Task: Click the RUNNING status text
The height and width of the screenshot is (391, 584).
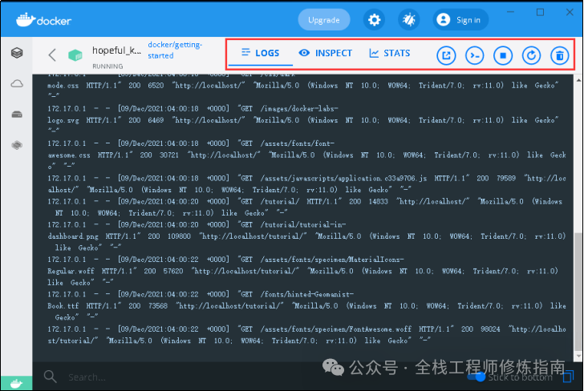Action: point(107,67)
